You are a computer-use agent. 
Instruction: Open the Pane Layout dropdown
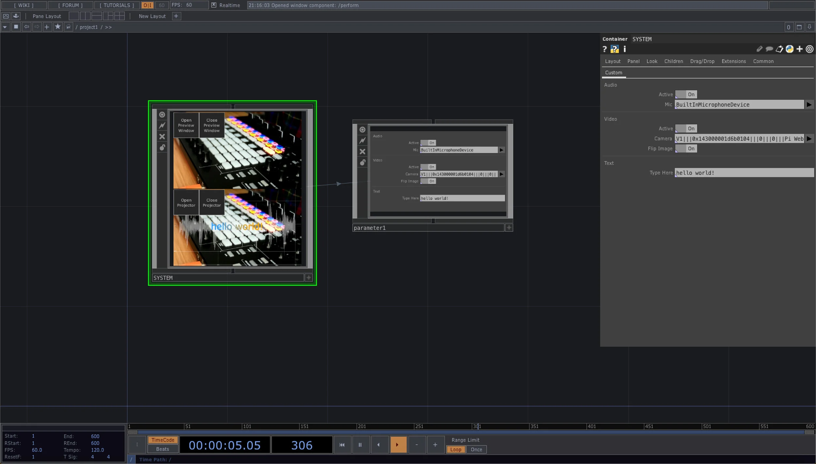tap(47, 16)
